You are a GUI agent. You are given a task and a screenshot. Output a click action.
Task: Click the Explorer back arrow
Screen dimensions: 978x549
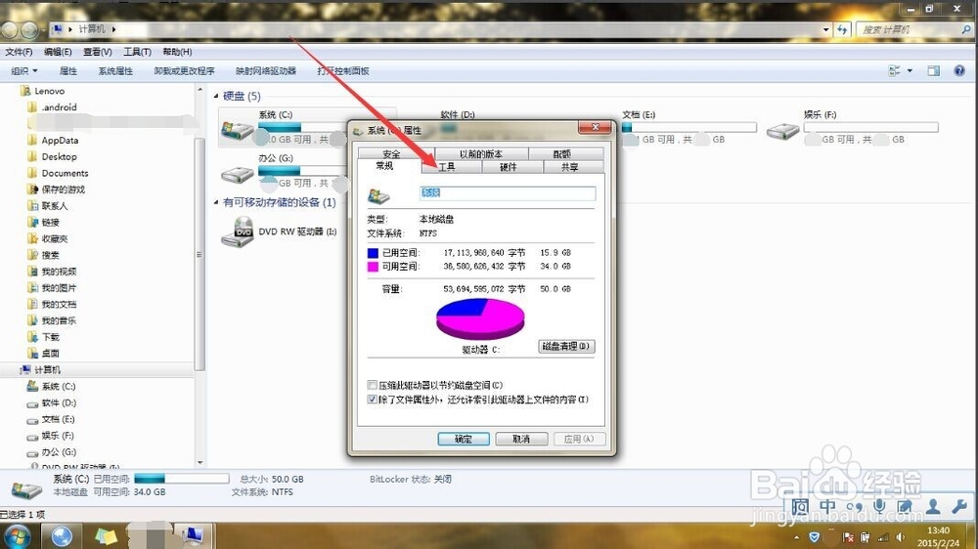tap(9, 29)
